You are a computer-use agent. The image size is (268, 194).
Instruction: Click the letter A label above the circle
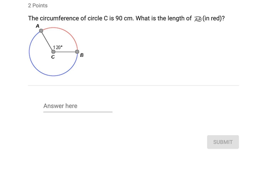tap(38, 26)
